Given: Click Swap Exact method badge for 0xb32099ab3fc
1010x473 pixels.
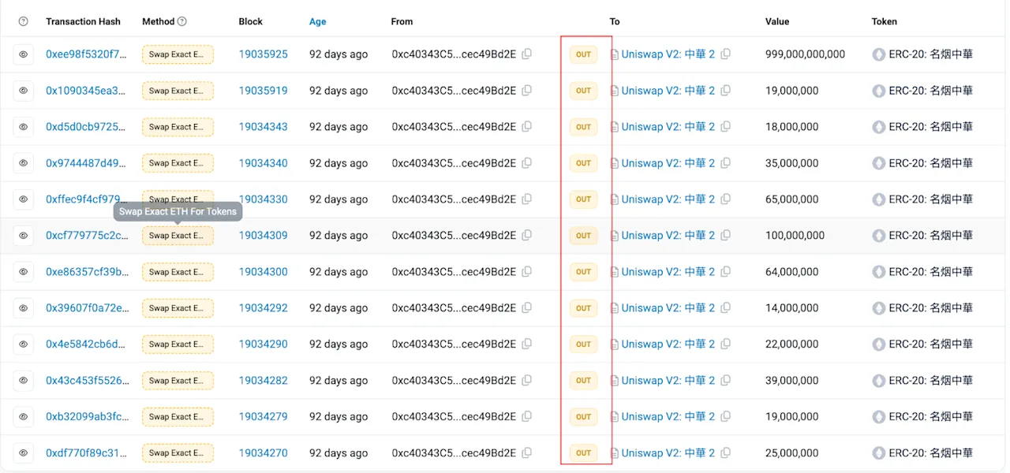Looking at the screenshot, I should 178,417.
